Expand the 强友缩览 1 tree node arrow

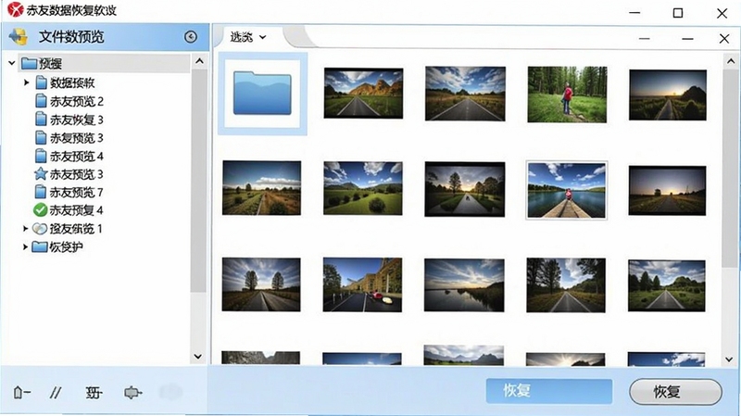26,229
